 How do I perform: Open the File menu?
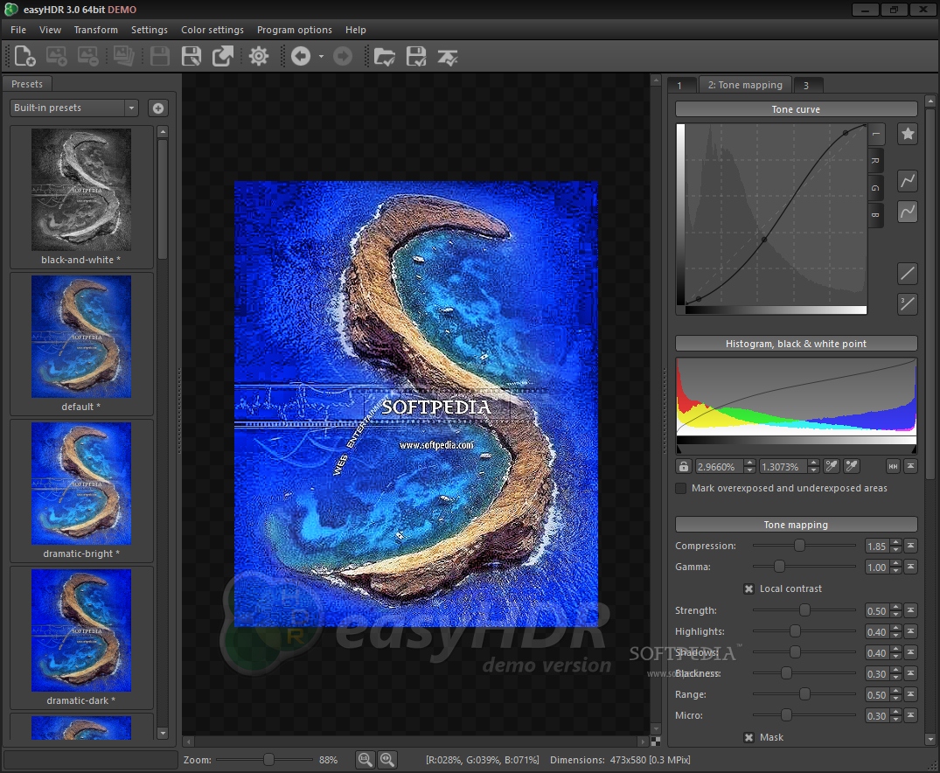pos(18,30)
